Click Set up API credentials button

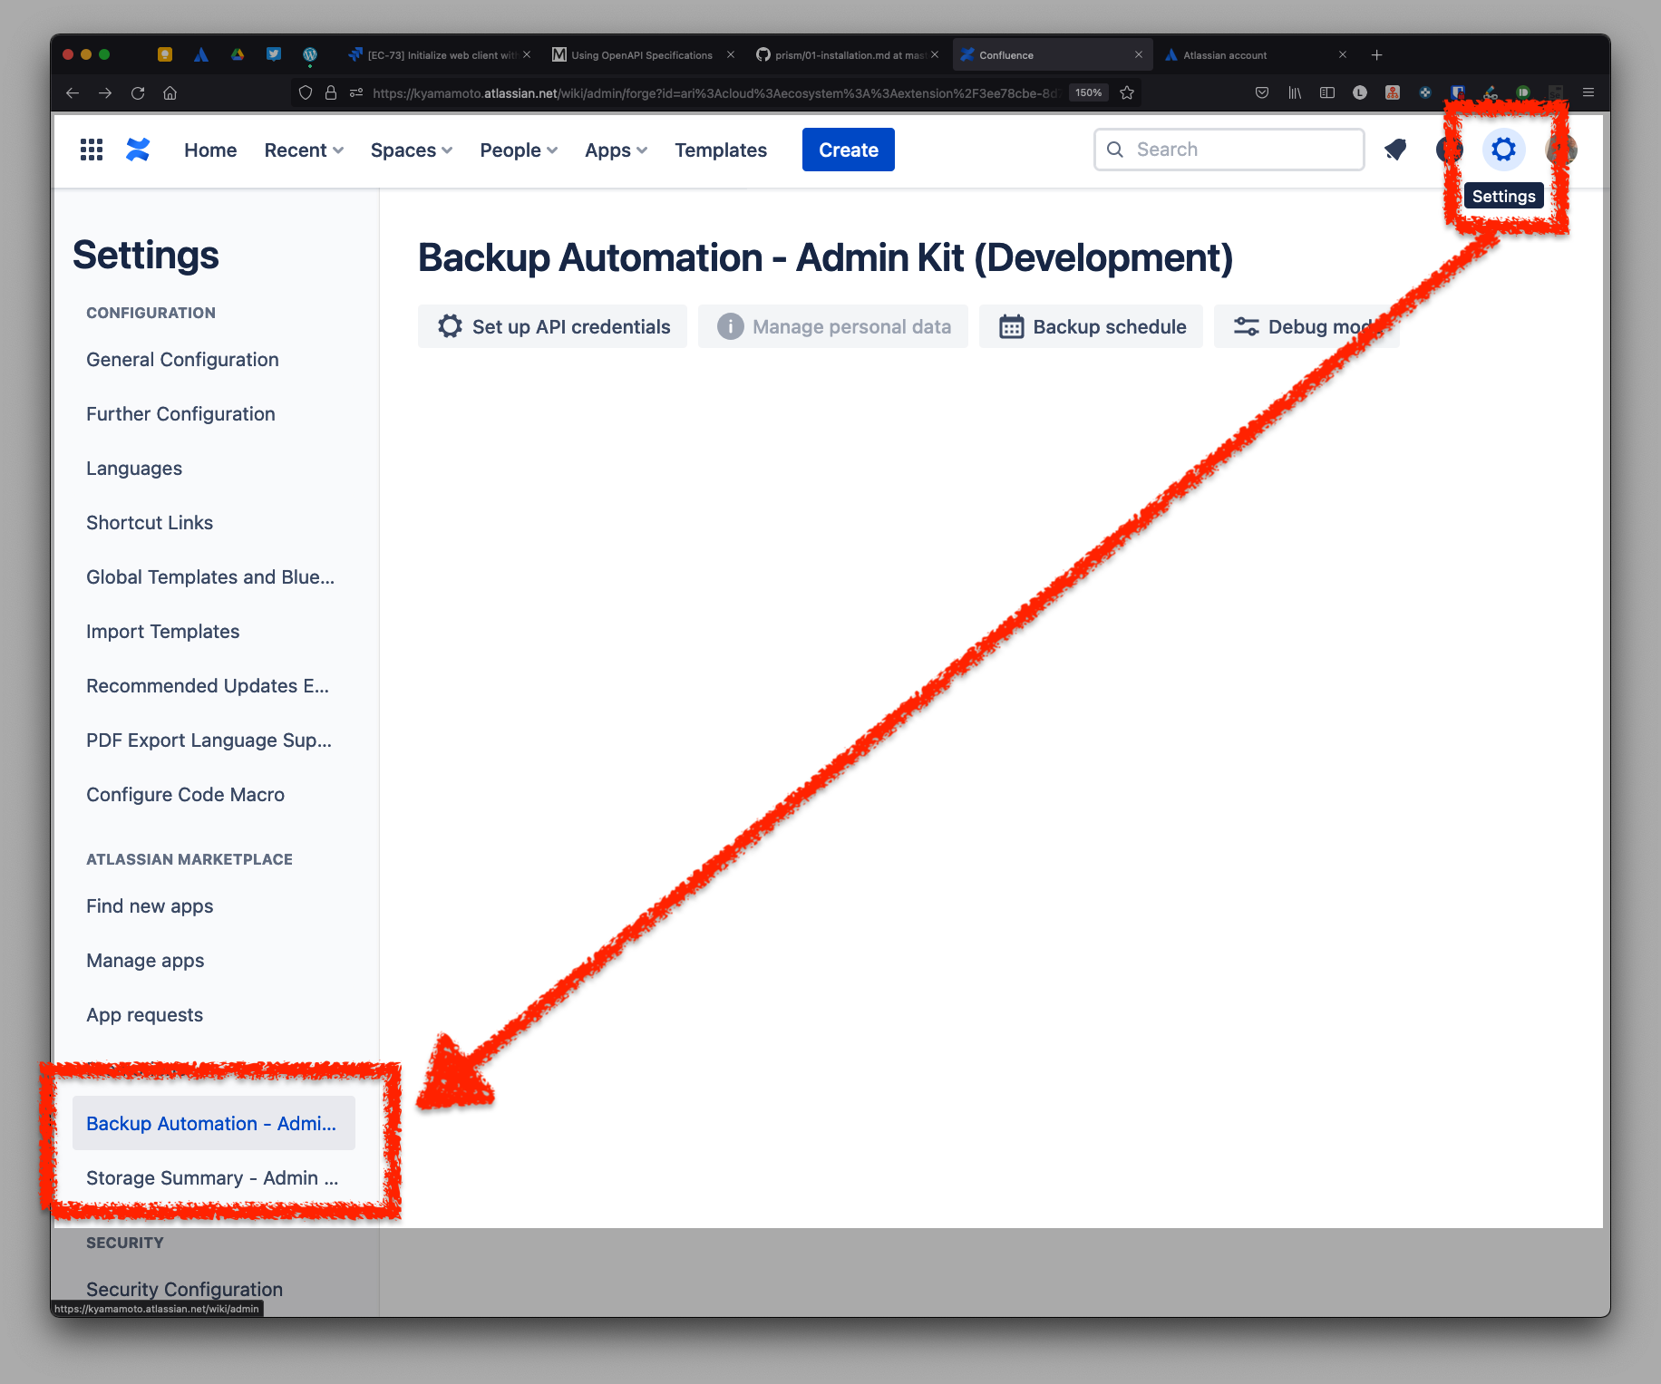tap(553, 326)
